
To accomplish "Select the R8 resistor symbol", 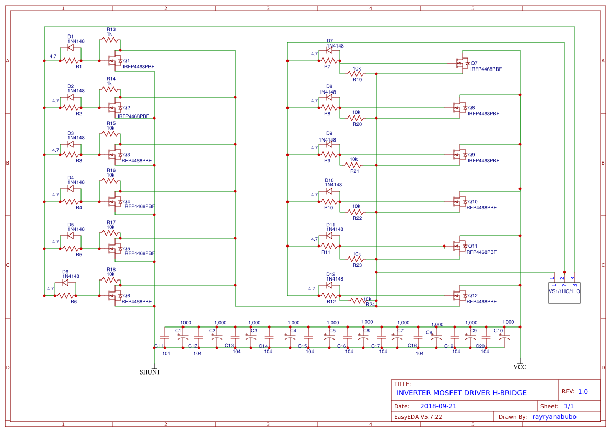I will (329, 108).
